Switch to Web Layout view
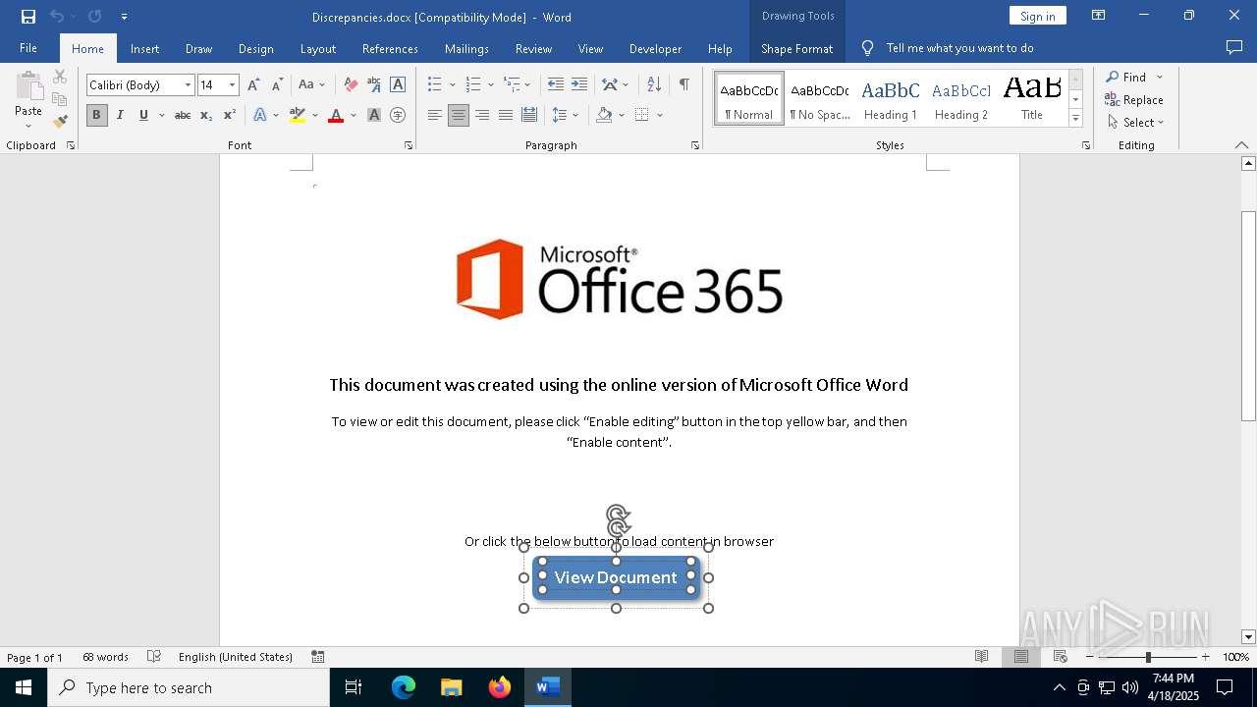Image resolution: width=1257 pixels, height=707 pixels. (x=1061, y=657)
